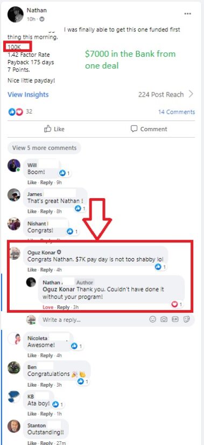This screenshot has width=204, height=445.
Task: Reply to Ben's Congratulations comment
Action: click(x=46, y=385)
